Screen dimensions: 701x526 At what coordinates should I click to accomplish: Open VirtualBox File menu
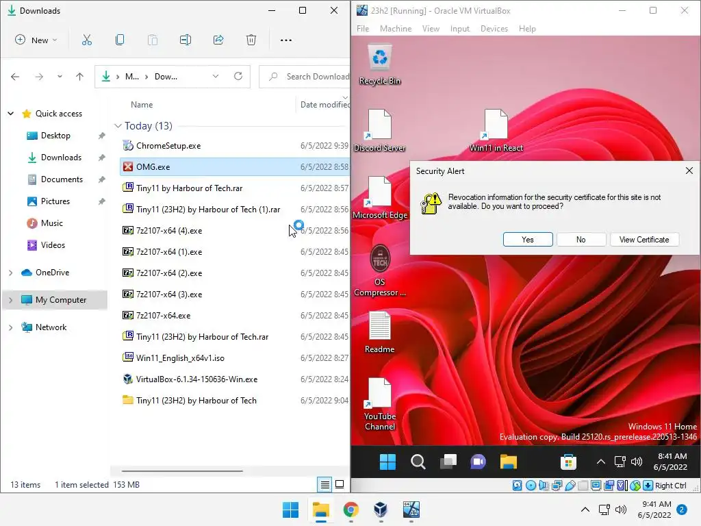click(x=363, y=29)
